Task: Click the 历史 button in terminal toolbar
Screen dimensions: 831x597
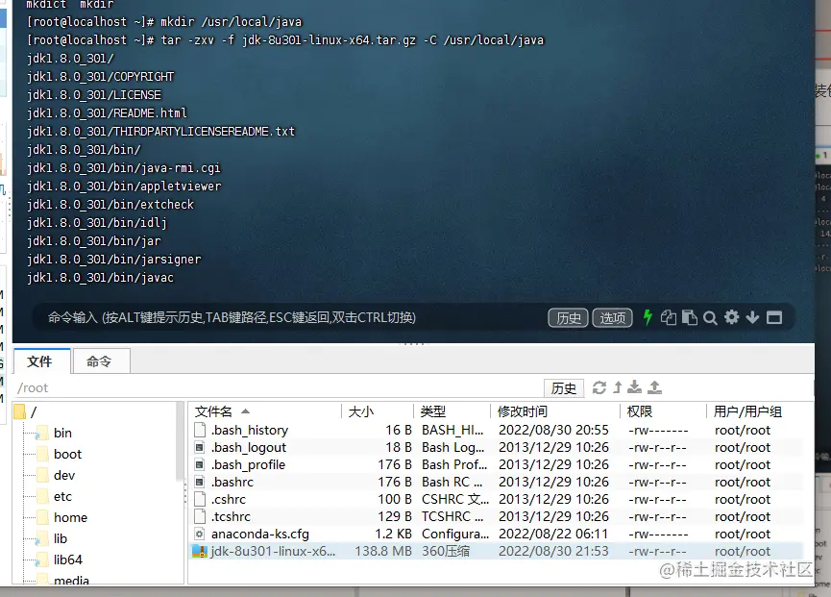Action: [x=568, y=317]
